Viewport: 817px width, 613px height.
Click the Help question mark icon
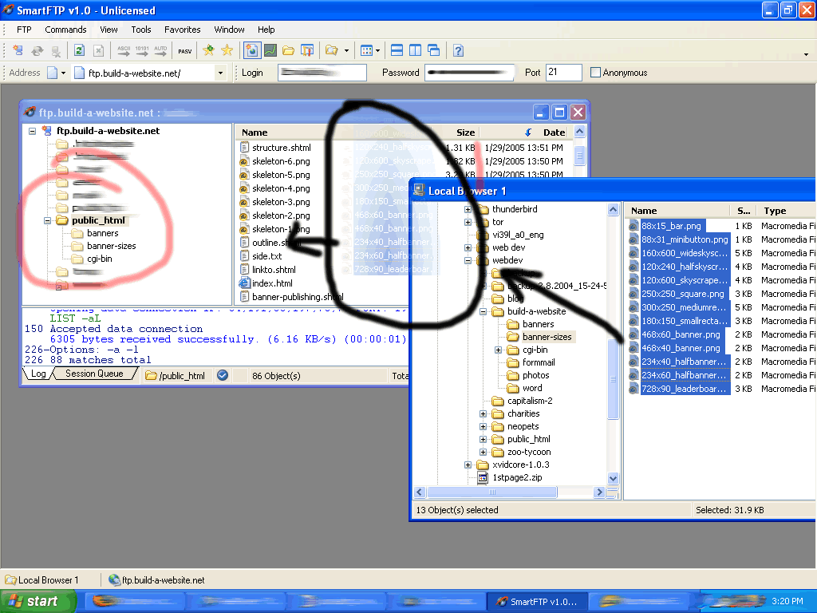[458, 50]
